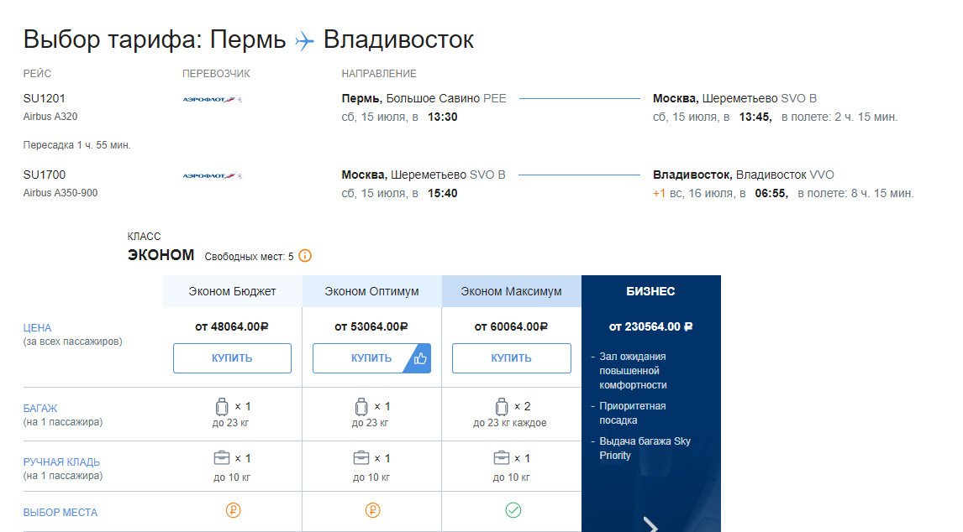Viewport: 963px width, 532px height.
Task: Click the two-bag suitcase icon in Эконом Максимум
Action: pyautogui.click(x=502, y=407)
